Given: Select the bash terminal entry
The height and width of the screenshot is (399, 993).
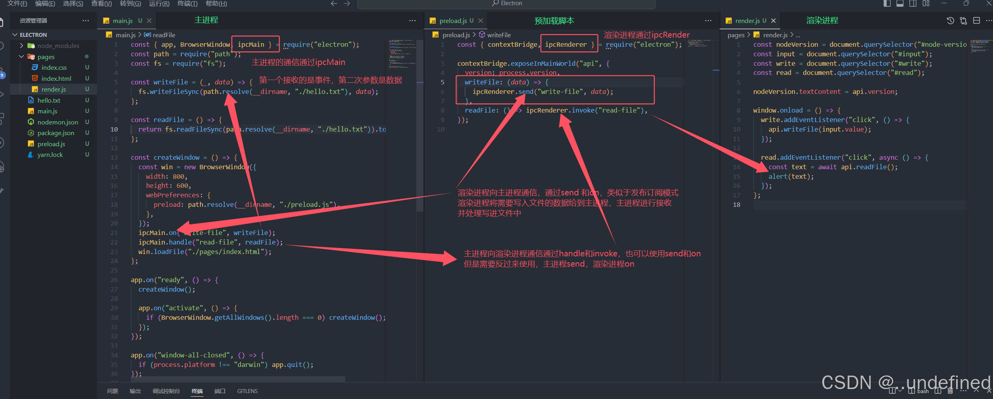Looking at the screenshot, I should click(919, 391).
